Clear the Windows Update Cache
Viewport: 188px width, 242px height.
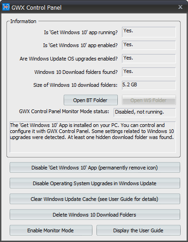[x=95, y=199]
